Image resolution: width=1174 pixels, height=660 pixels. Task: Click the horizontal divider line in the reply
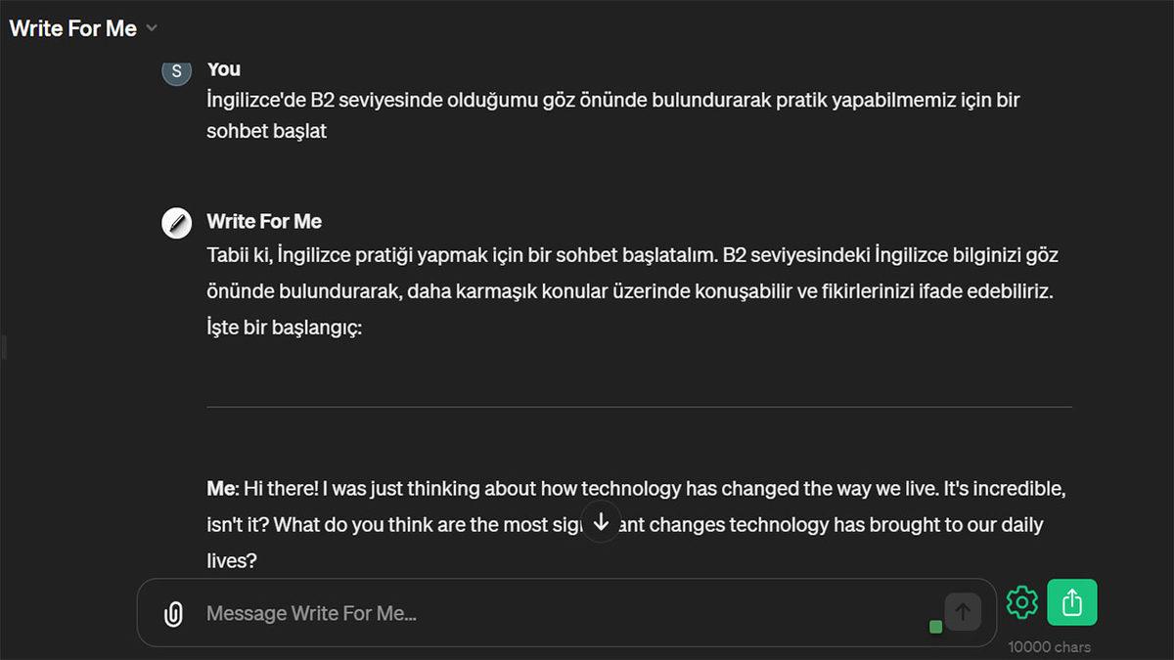pyautogui.click(x=639, y=407)
